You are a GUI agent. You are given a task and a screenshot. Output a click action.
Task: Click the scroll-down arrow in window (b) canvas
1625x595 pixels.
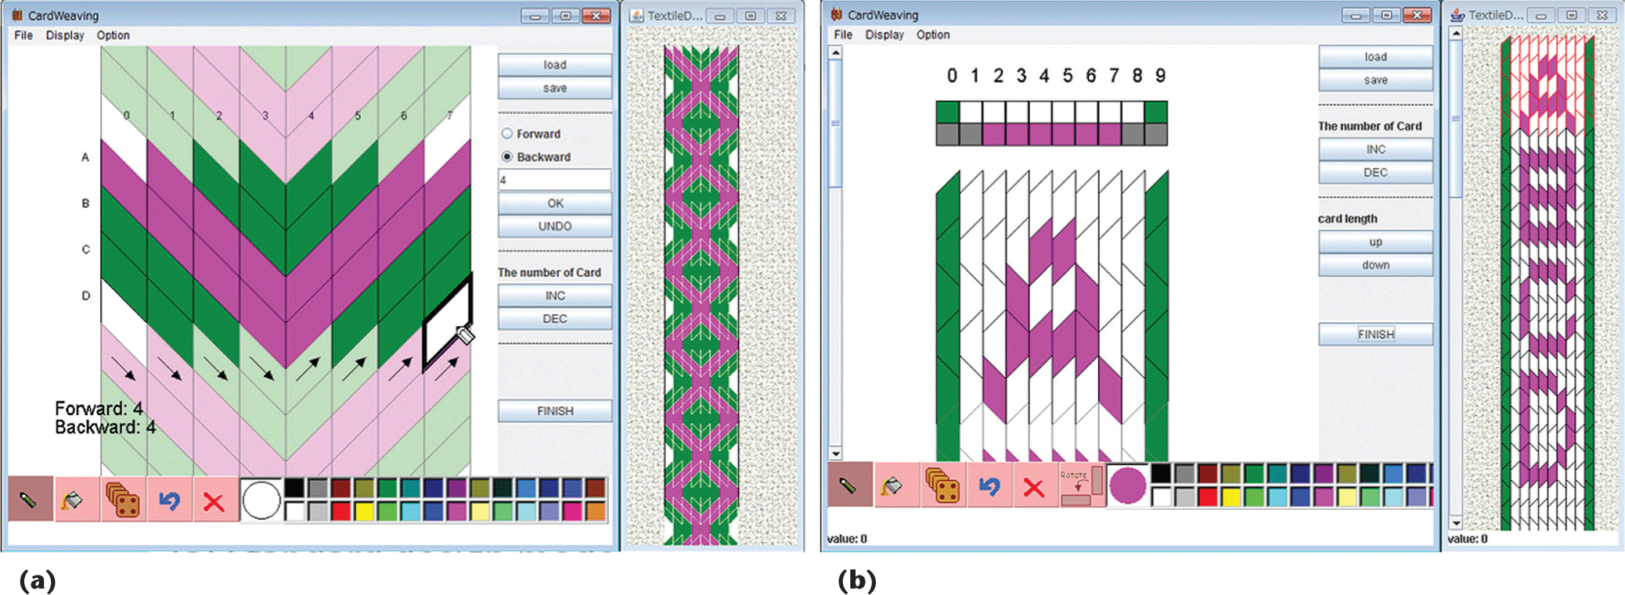836,453
